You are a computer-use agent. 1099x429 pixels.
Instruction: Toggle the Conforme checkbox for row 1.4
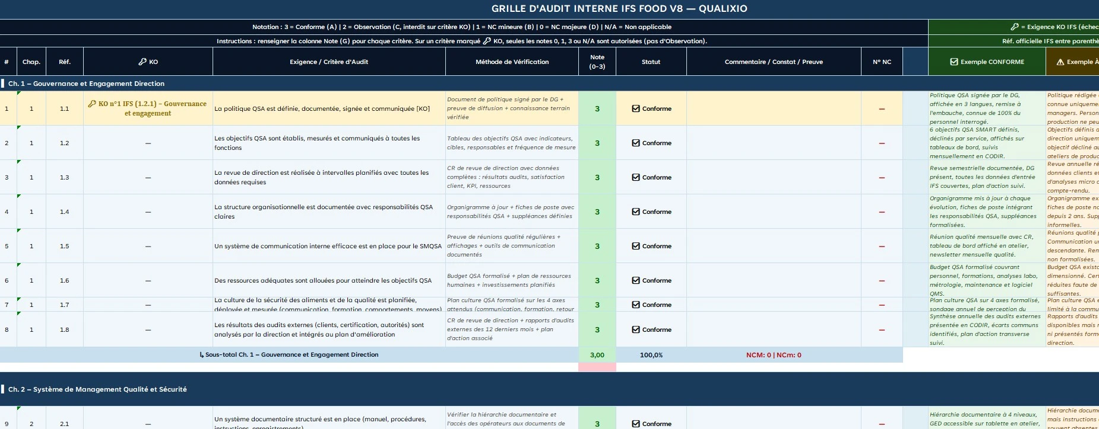[636, 212]
